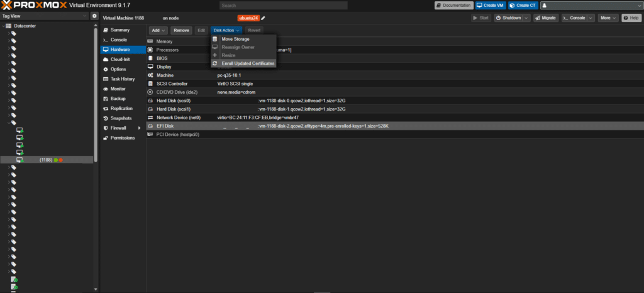644x293 pixels.
Task: Switch to the Snapshots tab
Action: 121,118
